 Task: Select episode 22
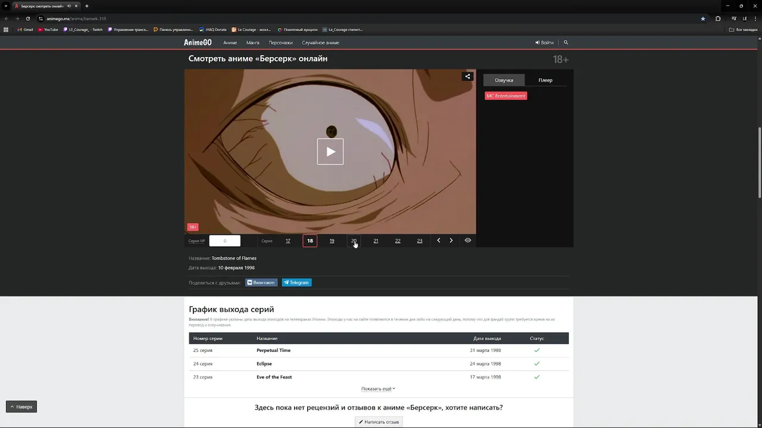pos(398,241)
